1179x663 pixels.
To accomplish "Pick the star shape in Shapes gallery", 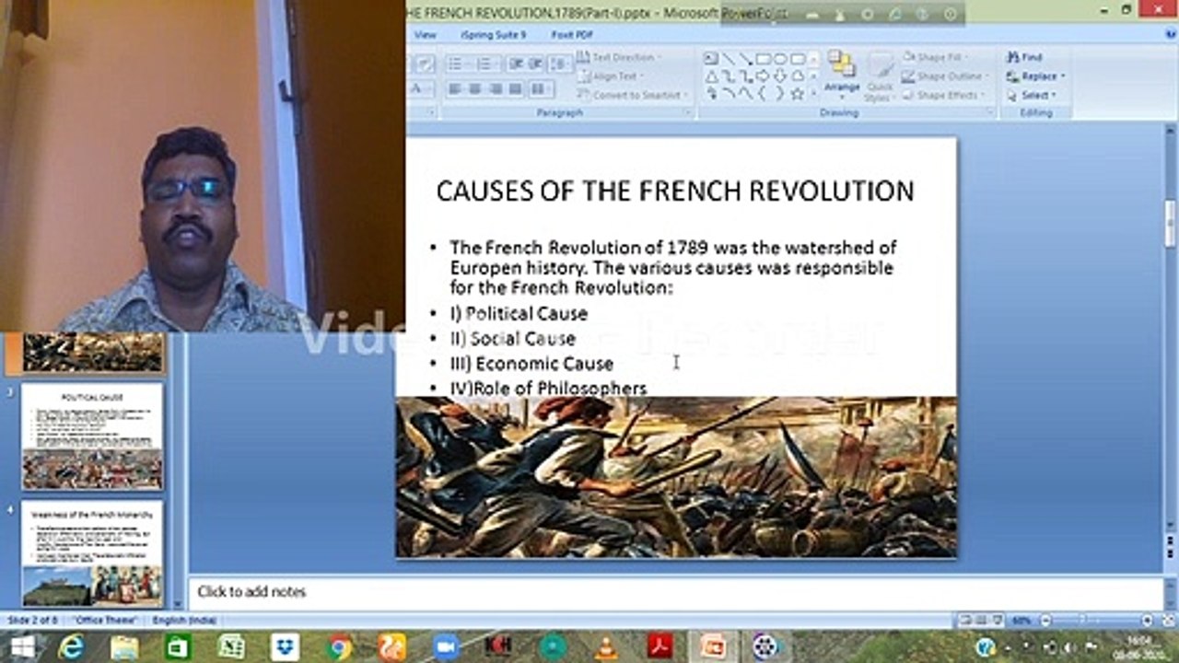I will (x=798, y=93).
